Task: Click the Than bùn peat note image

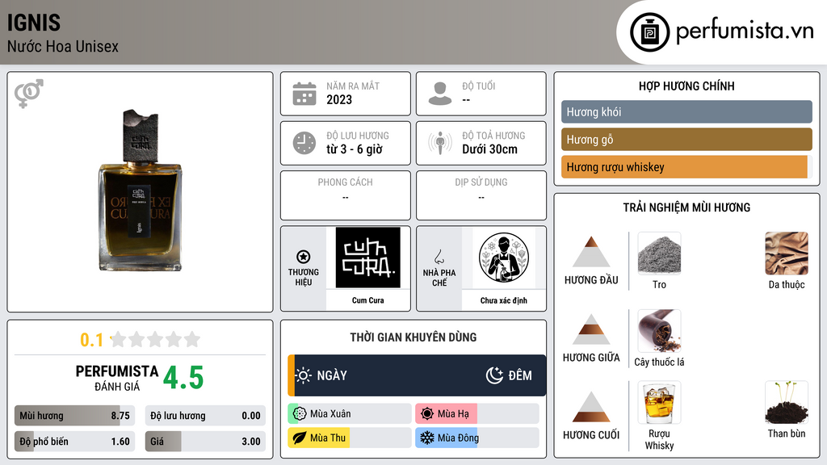Action: 787,403
